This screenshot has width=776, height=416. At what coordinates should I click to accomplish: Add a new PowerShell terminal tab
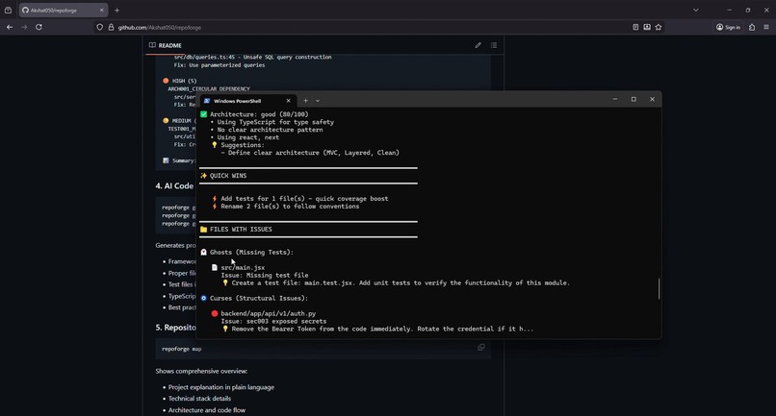coord(305,101)
